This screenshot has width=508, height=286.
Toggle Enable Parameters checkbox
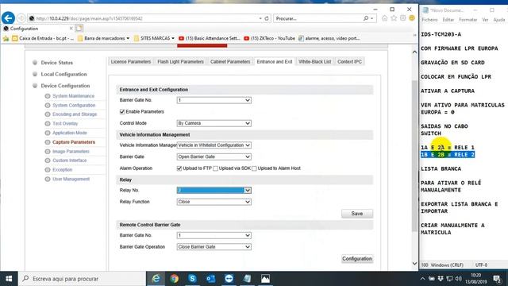point(122,111)
